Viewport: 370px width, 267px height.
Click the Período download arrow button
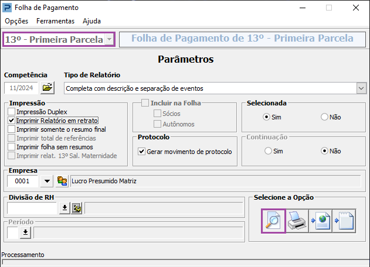25,233
